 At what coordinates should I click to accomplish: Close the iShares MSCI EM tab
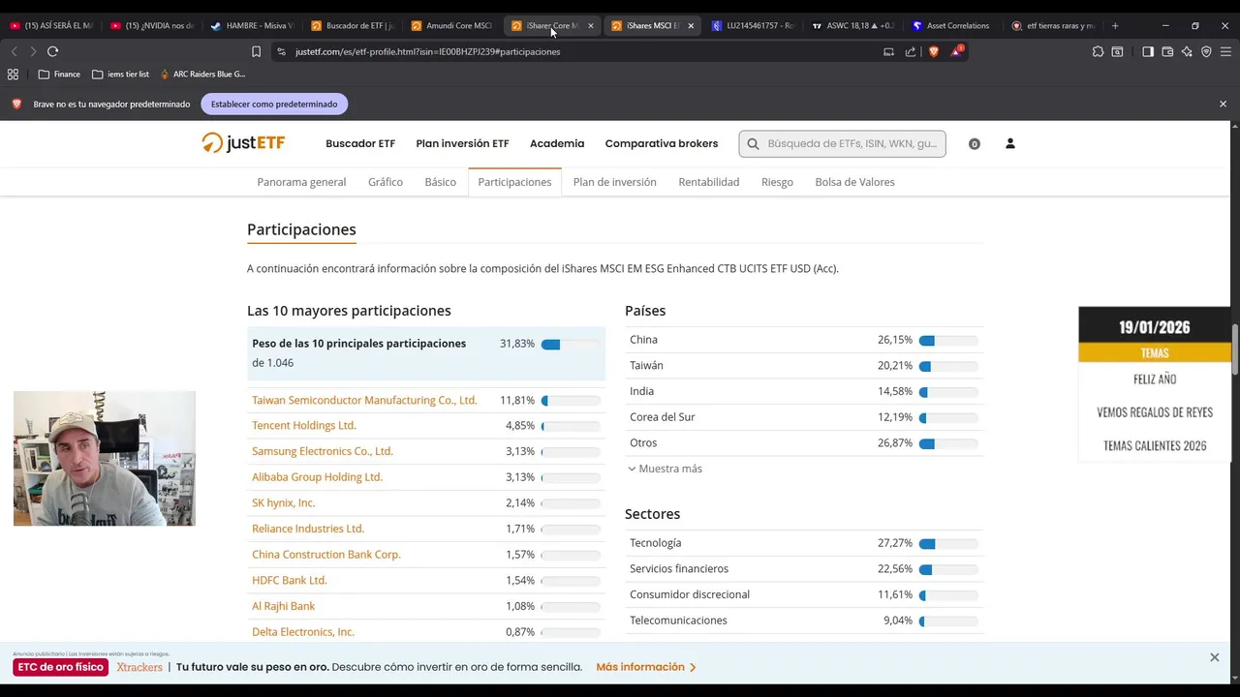(691, 26)
